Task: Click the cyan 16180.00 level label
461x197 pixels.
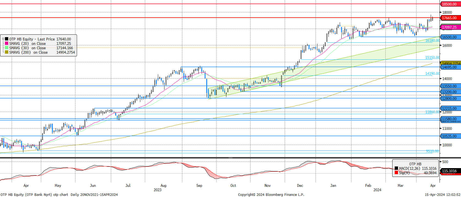Action: coord(432,40)
